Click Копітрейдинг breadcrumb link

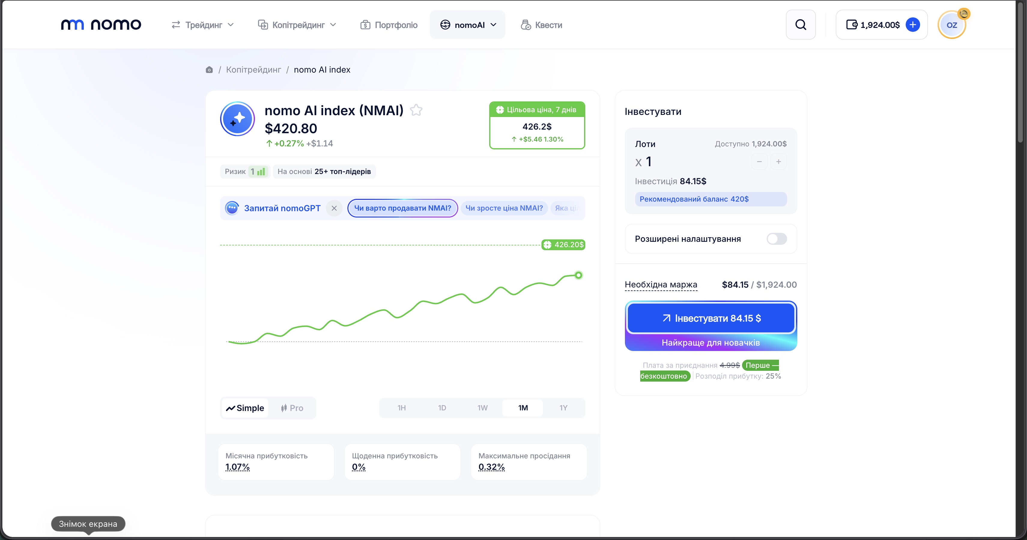coord(253,70)
